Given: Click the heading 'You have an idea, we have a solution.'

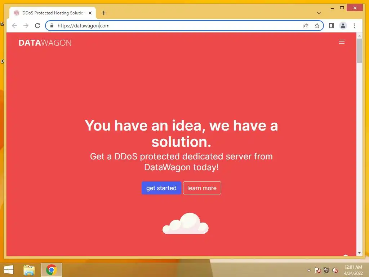Looking at the screenshot, I should point(181,133).
